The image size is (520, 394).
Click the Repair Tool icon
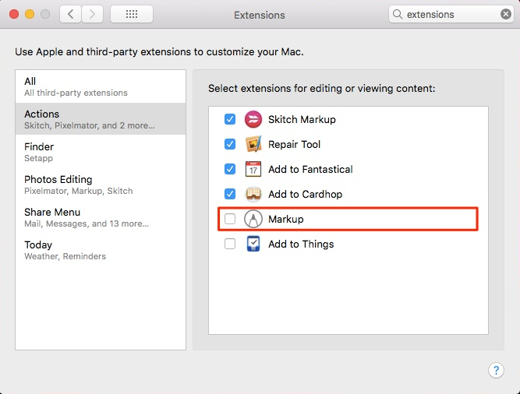click(x=253, y=144)
